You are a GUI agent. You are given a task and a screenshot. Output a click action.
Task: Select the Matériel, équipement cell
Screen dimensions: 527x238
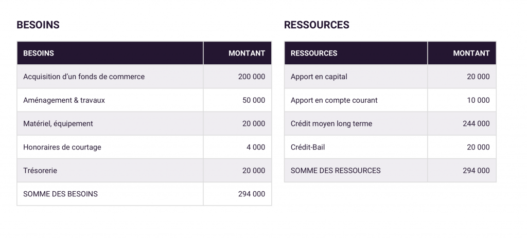[x=110, y=123]
